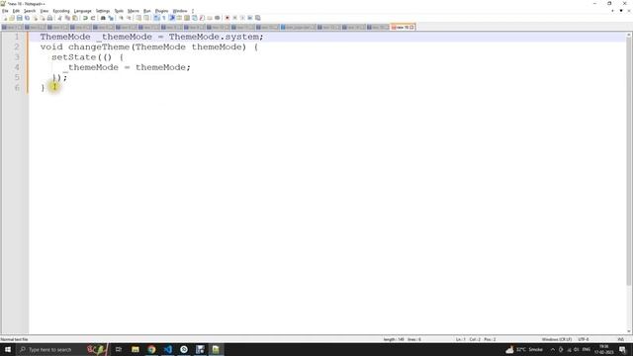Toggle file Monitoring (tail -f) icon
The width and height of the screenshot is (633, 356).
(218, 18)
